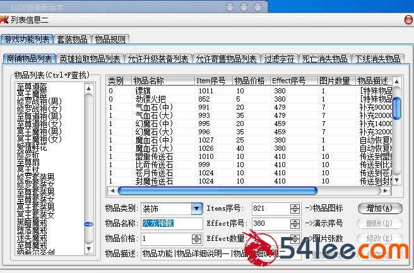414x273 pixels.
Task: Click the left item list scrollbar thumb
Action: coord(89,224)
